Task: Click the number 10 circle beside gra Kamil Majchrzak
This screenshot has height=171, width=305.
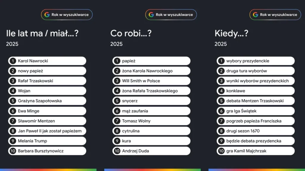Action: (x=221, y=151)
